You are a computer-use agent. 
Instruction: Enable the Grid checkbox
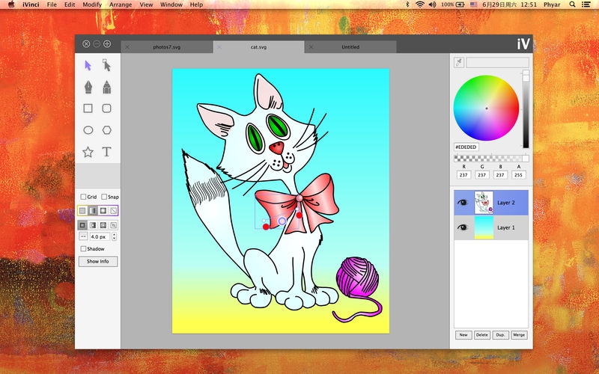coord(83,197)
